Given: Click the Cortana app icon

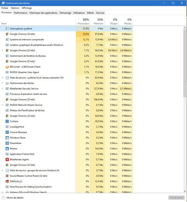Looking at the screenshot, I should point(7,122).
